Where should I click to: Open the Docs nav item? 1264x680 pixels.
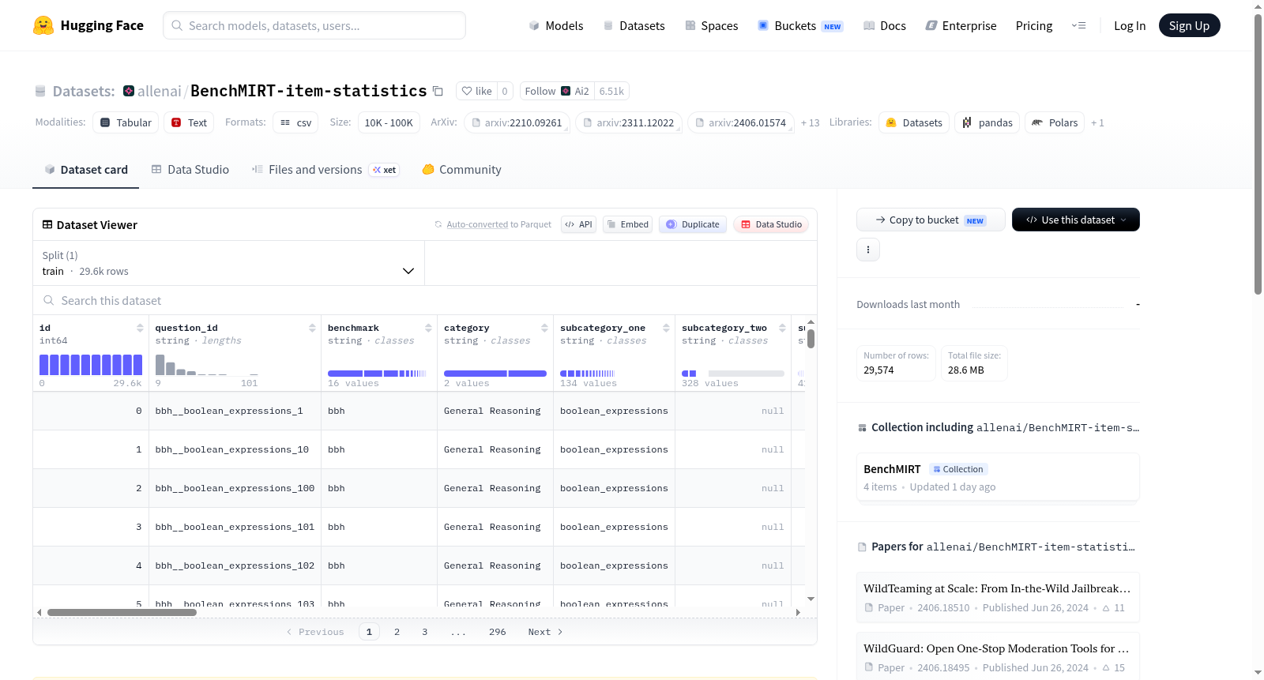click(885, 25)
